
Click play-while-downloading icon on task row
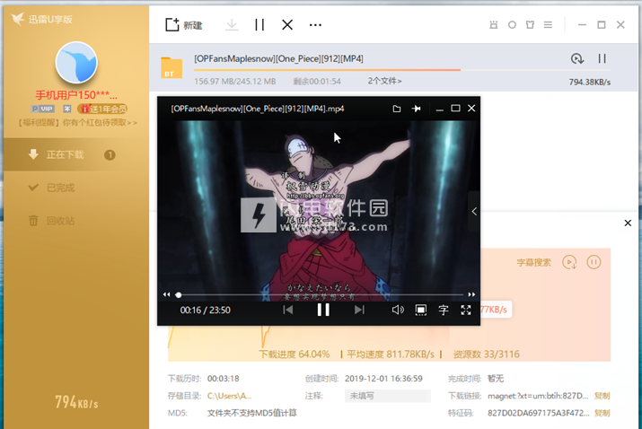577,58
